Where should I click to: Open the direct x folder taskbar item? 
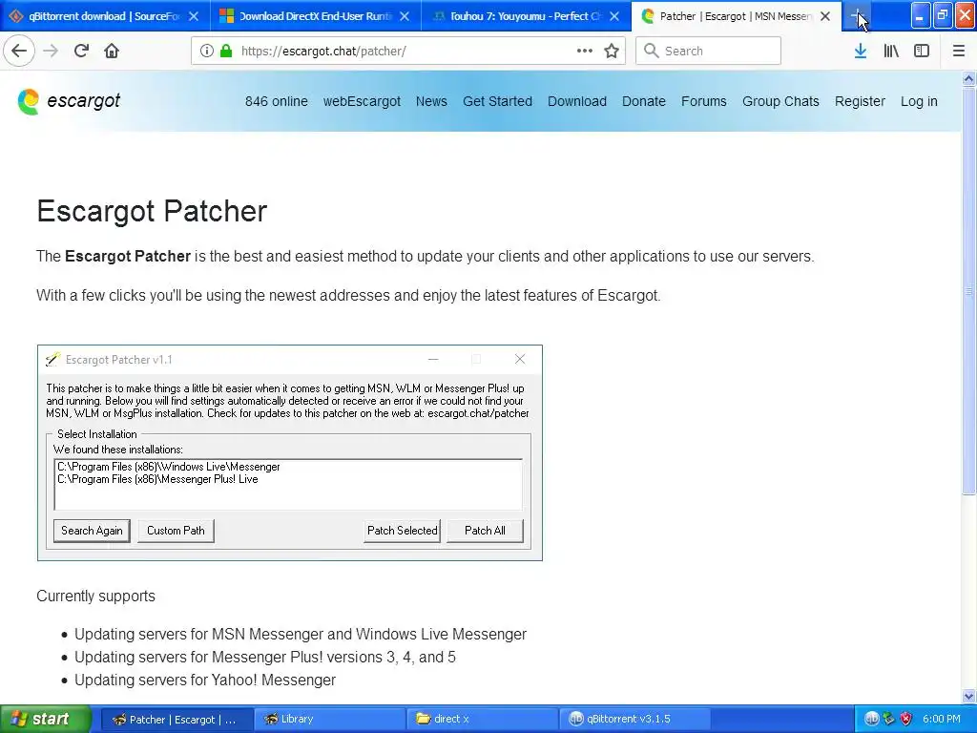[x=483, y=719]
